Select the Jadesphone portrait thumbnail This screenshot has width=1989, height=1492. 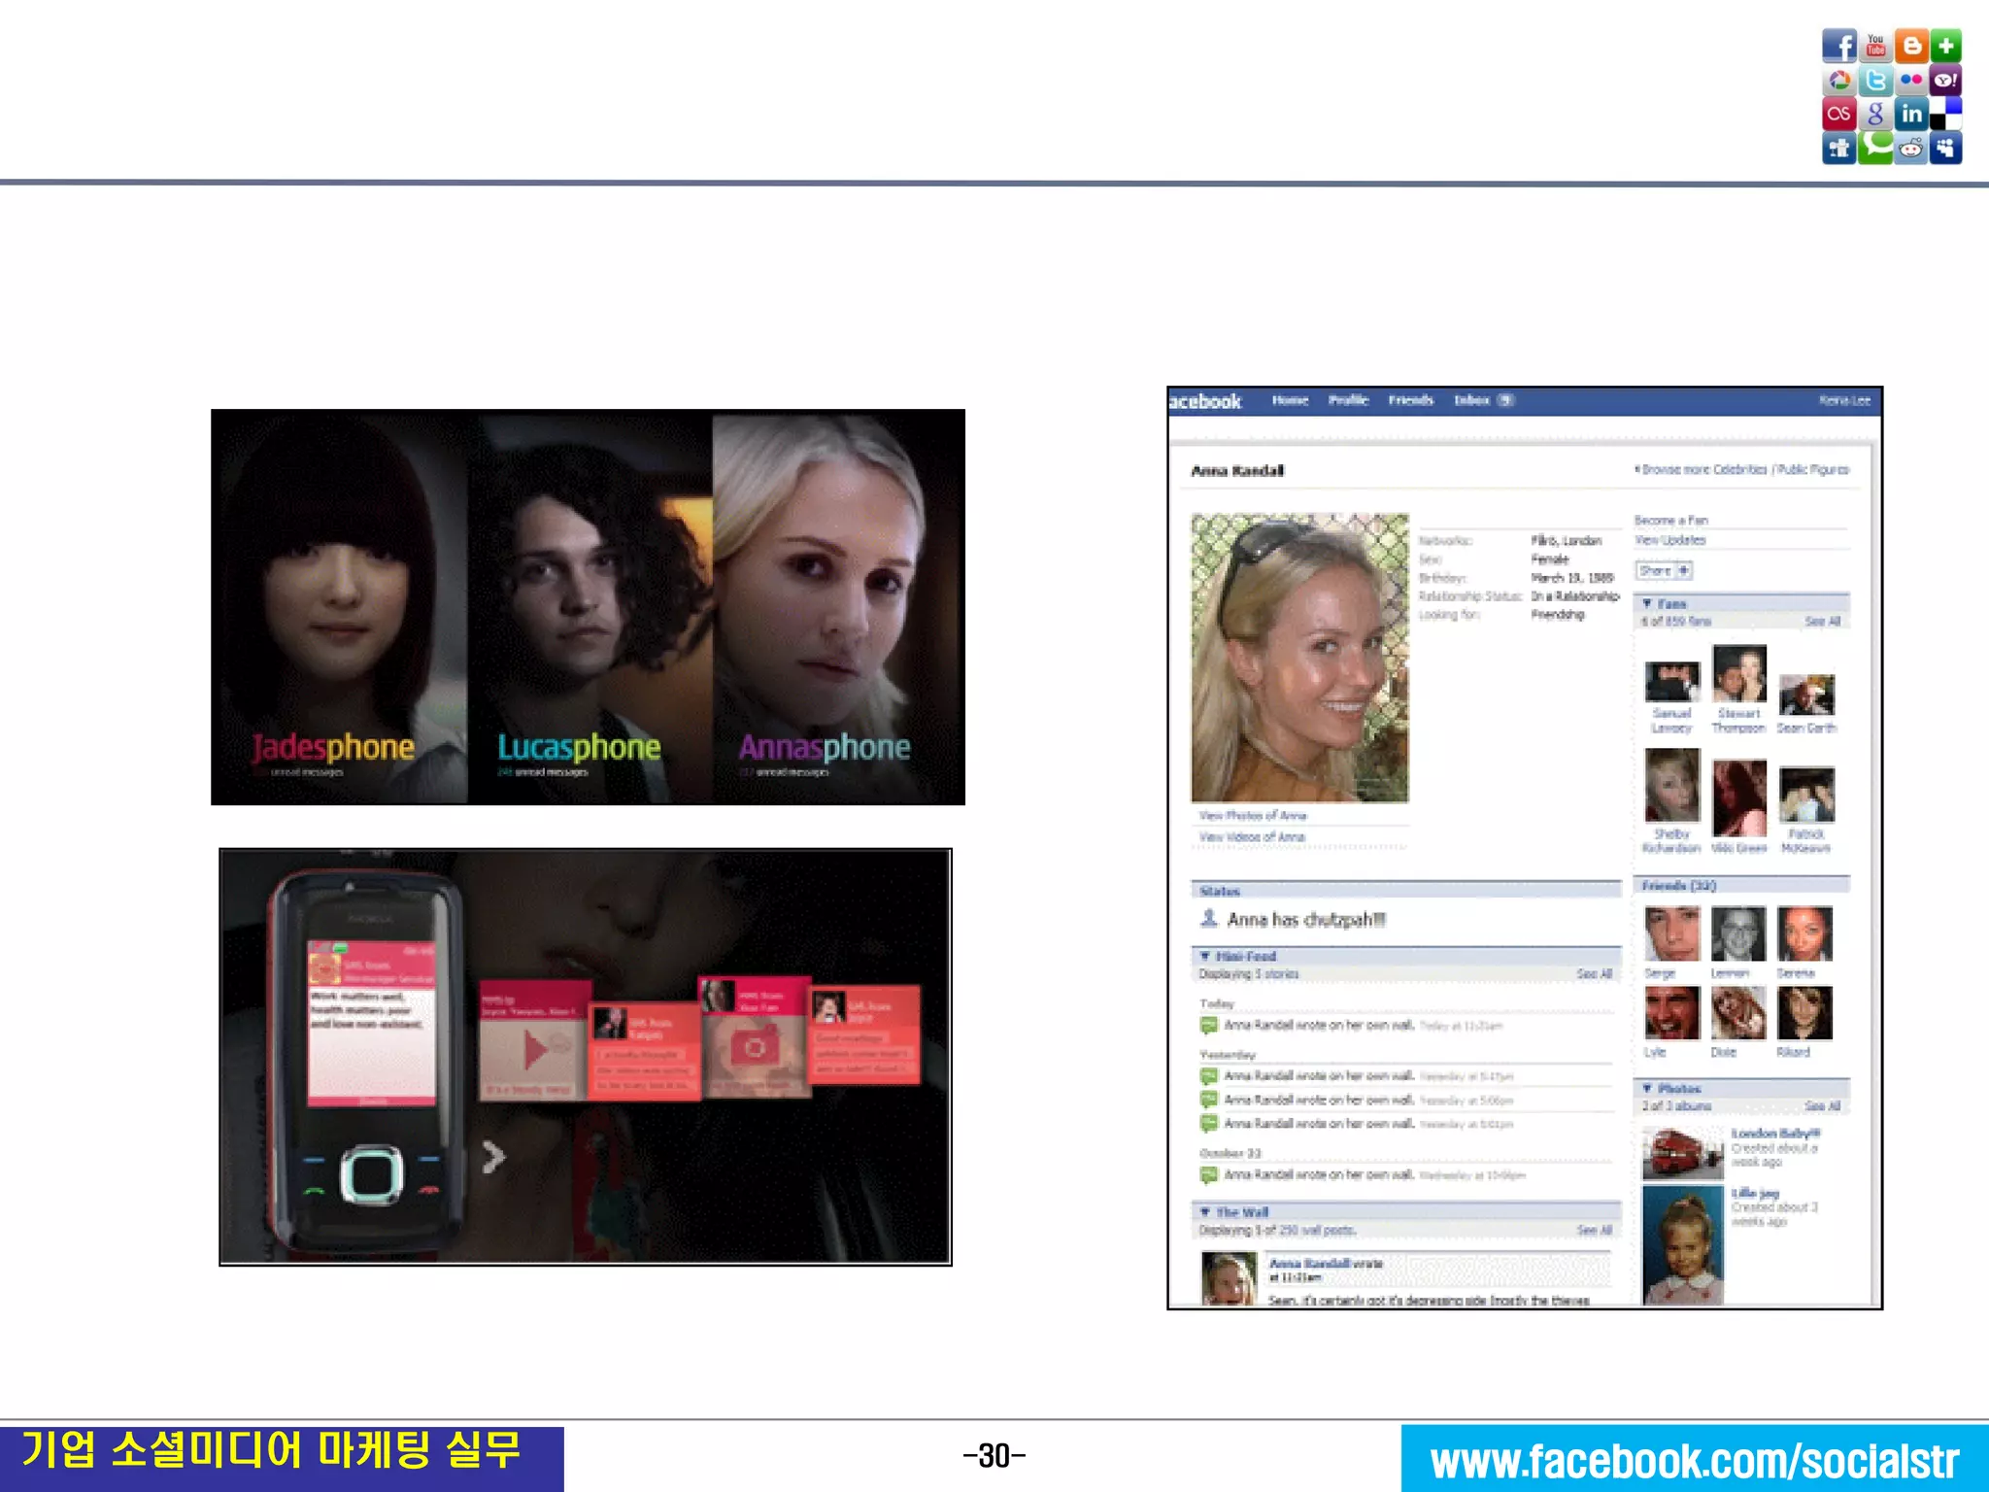click(x=339, y=607)
